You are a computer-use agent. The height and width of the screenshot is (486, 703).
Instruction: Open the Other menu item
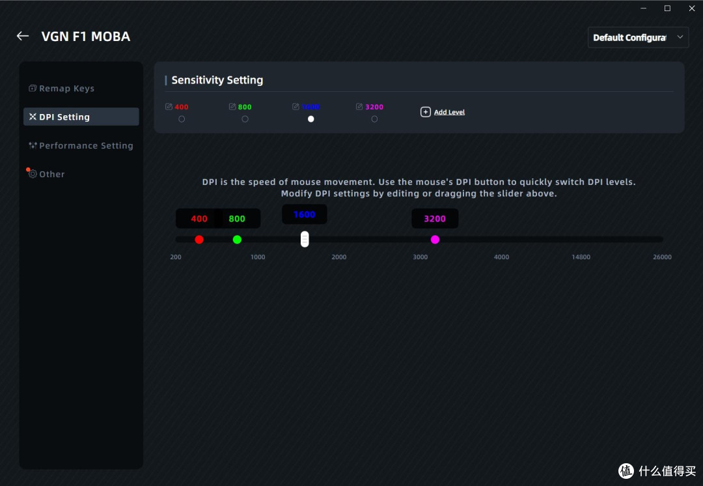[81, 174]
